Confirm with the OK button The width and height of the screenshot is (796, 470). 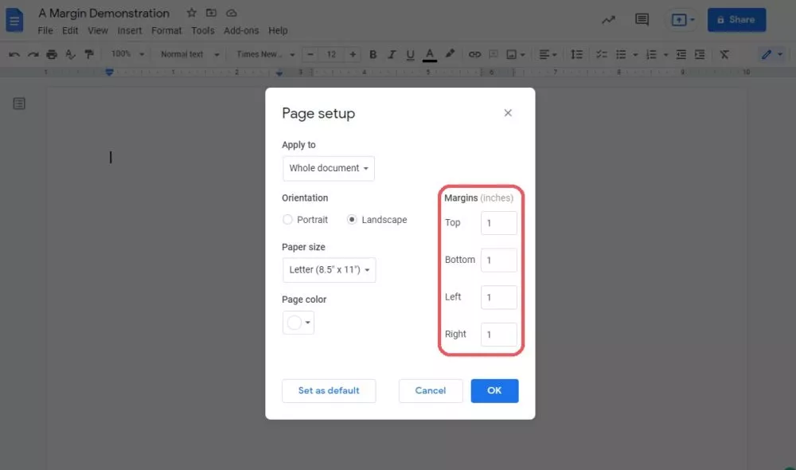pyautogui.click(x=494, y=390)
